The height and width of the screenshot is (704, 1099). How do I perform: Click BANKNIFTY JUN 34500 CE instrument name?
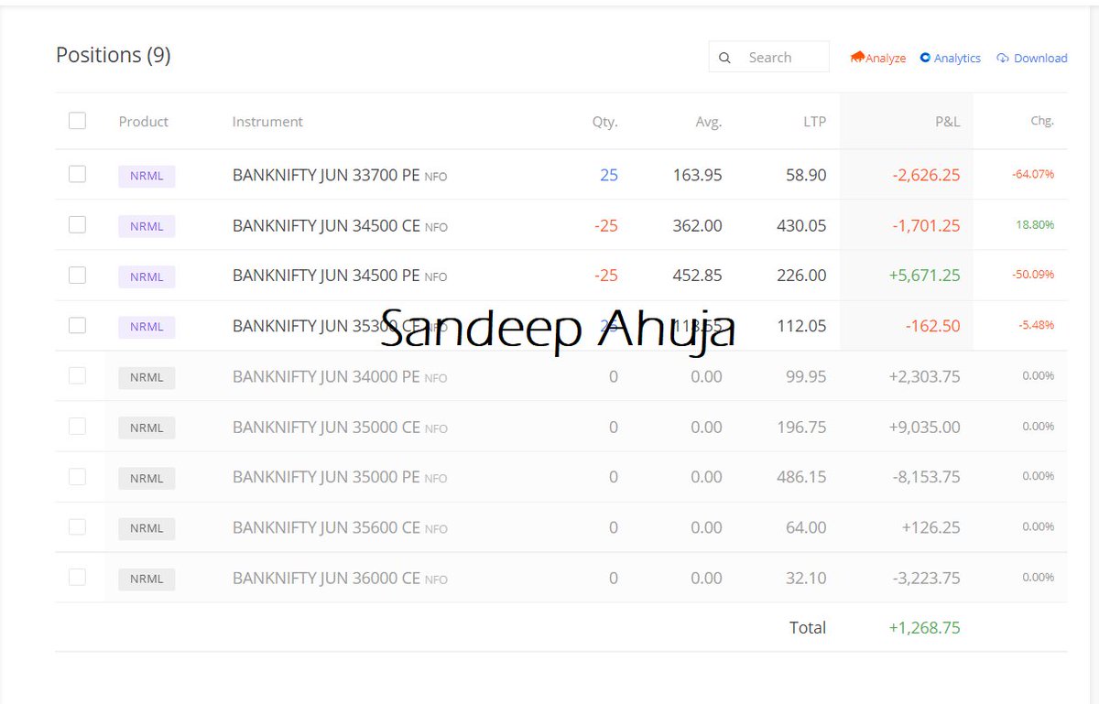tap(326, 225)
